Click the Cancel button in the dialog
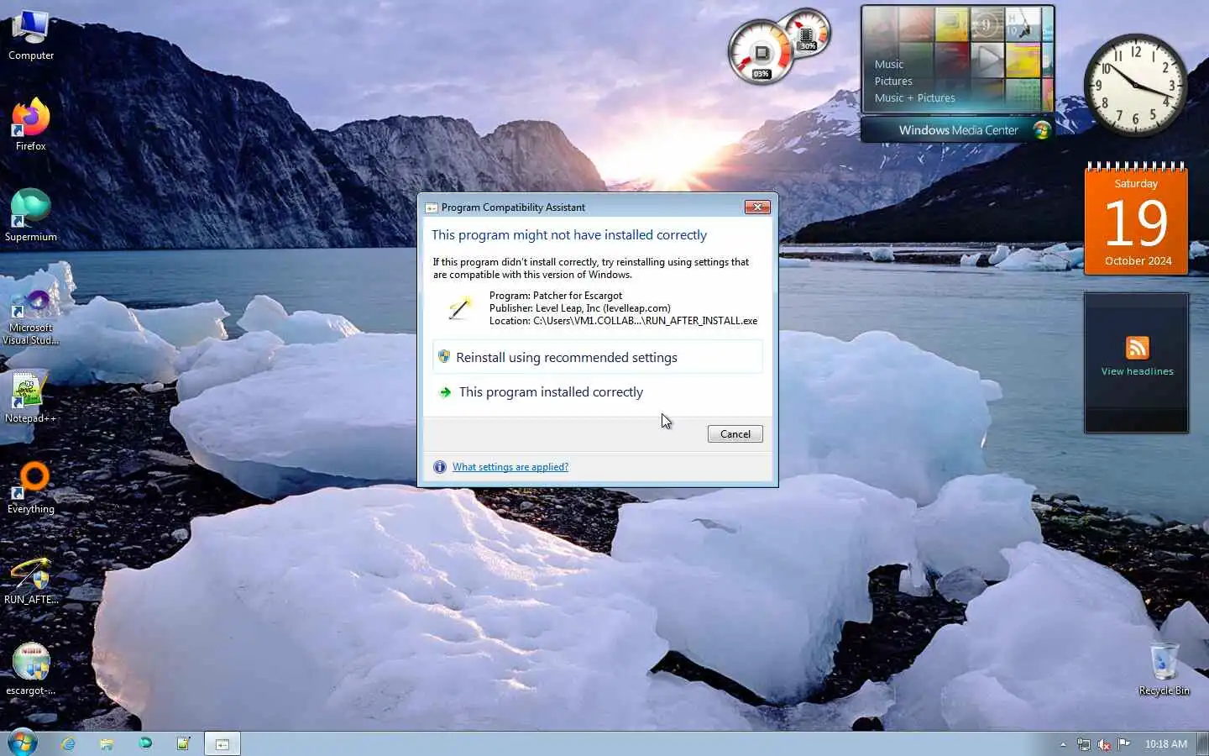The image size is (1209, 756). pyautogui.click(x=735, y=434)
